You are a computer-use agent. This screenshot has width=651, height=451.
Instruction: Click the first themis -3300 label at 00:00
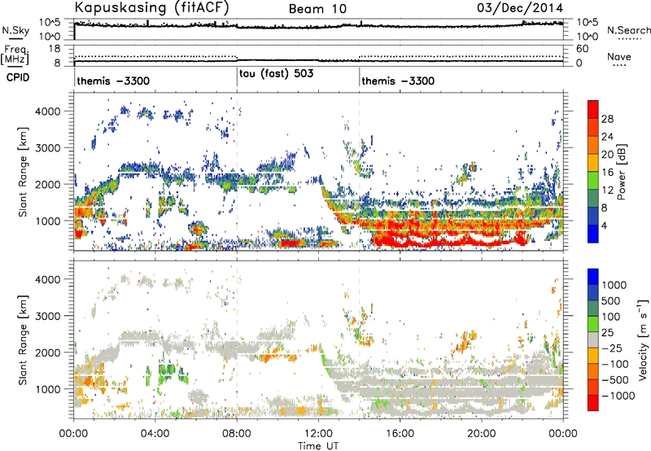point(113,81)
